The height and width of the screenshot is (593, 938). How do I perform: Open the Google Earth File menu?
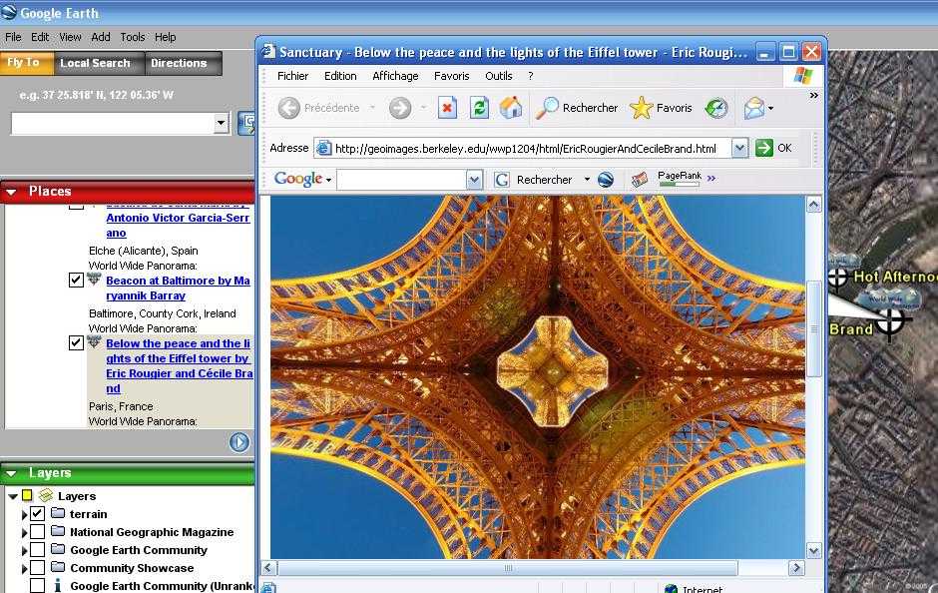[x=13, y=37]
